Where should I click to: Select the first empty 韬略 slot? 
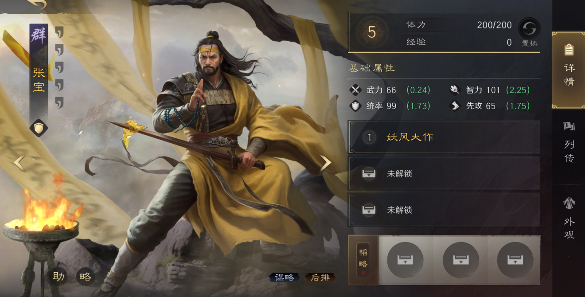tap(405, 260)
